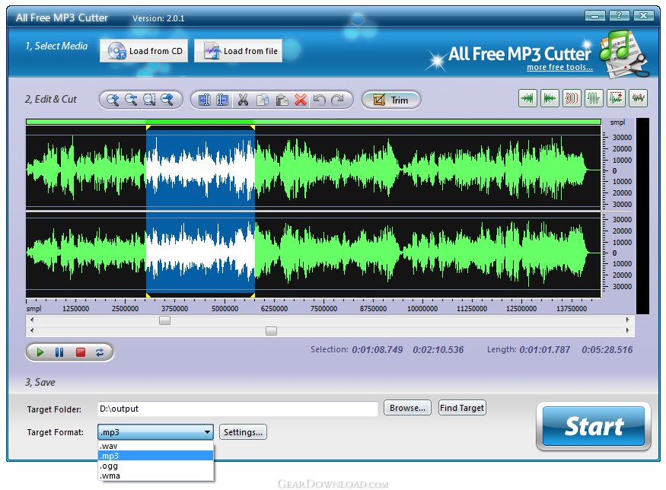Click the upper scrollbar left arrow

click(x=32, y=320)
